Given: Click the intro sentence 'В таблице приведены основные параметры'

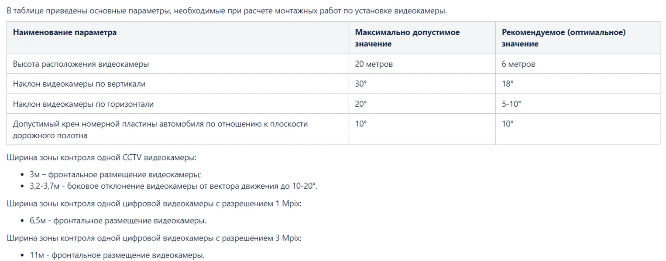Looking at the screenshot, I should pos(227,10).
